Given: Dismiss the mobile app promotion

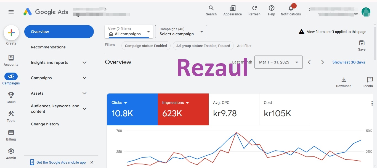Looking at the screenshot, I should tap(92, 162).
